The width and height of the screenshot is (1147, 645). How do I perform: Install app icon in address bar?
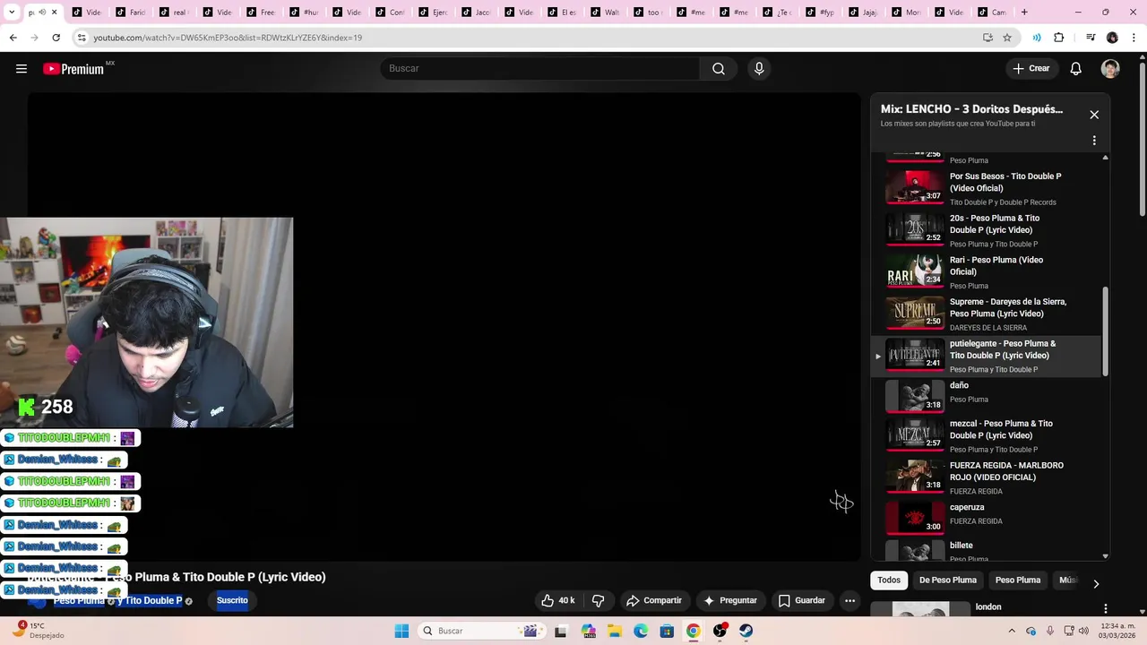coord(987,38)
